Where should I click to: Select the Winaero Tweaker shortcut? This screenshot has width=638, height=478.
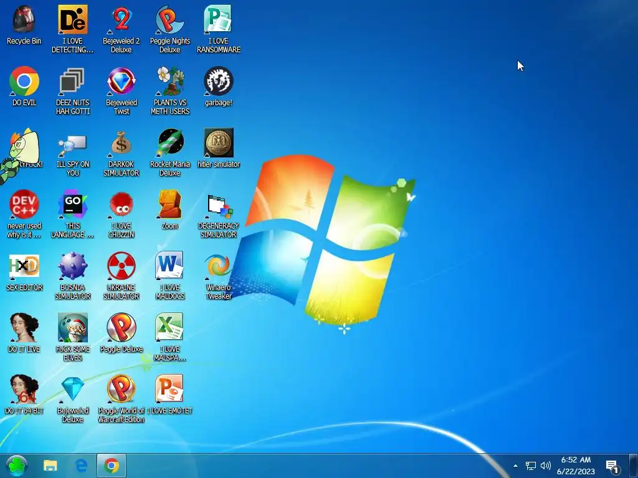(219, 266)
